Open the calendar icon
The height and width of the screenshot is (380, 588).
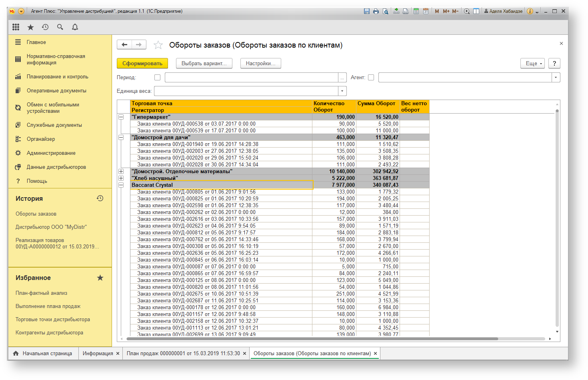[426, 11]
